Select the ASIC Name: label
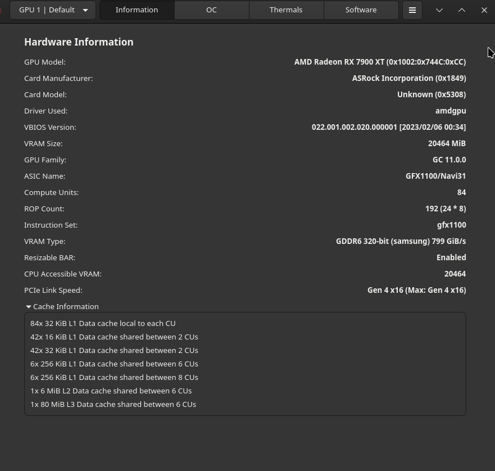Image resolution: width=495 pixels, height=471 pixels. point(45,176)
